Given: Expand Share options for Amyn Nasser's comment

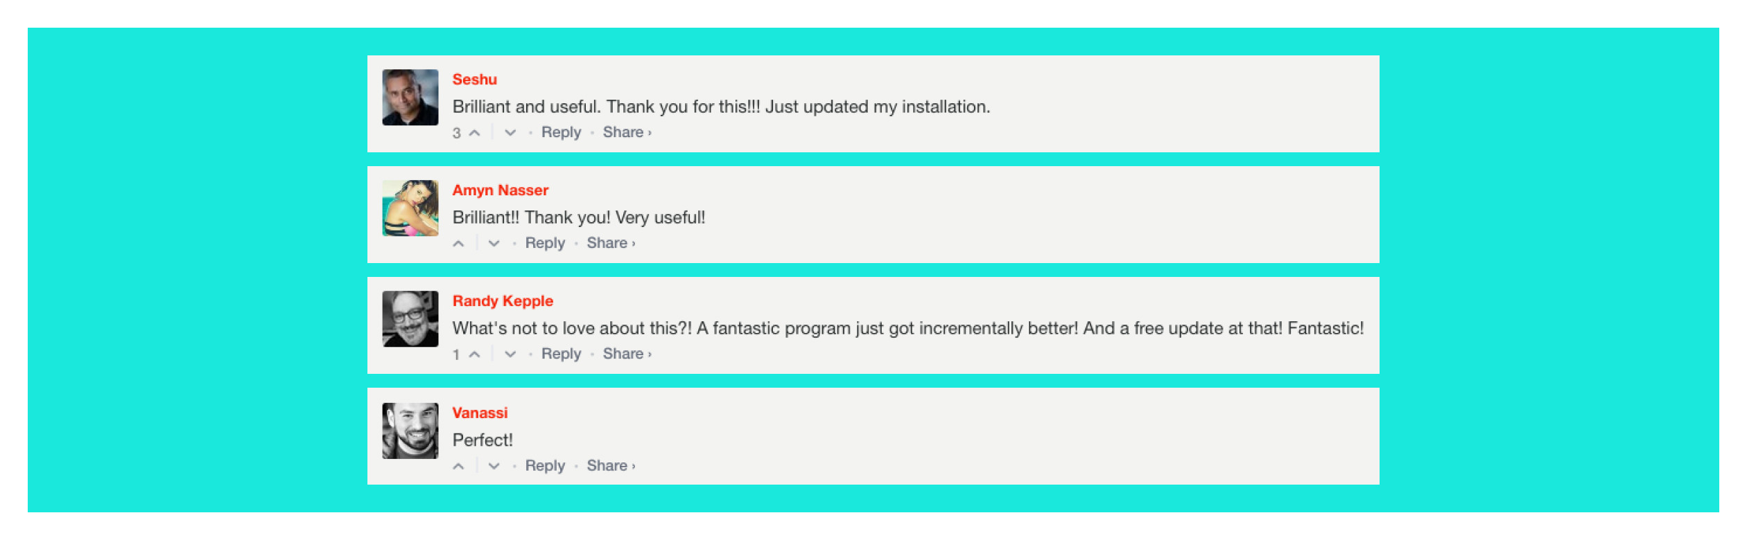Looking at the screenshot, I should [x=610, y=243].
